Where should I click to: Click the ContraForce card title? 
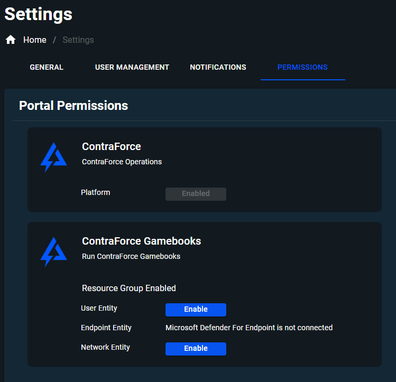click(x=112, y=146)
